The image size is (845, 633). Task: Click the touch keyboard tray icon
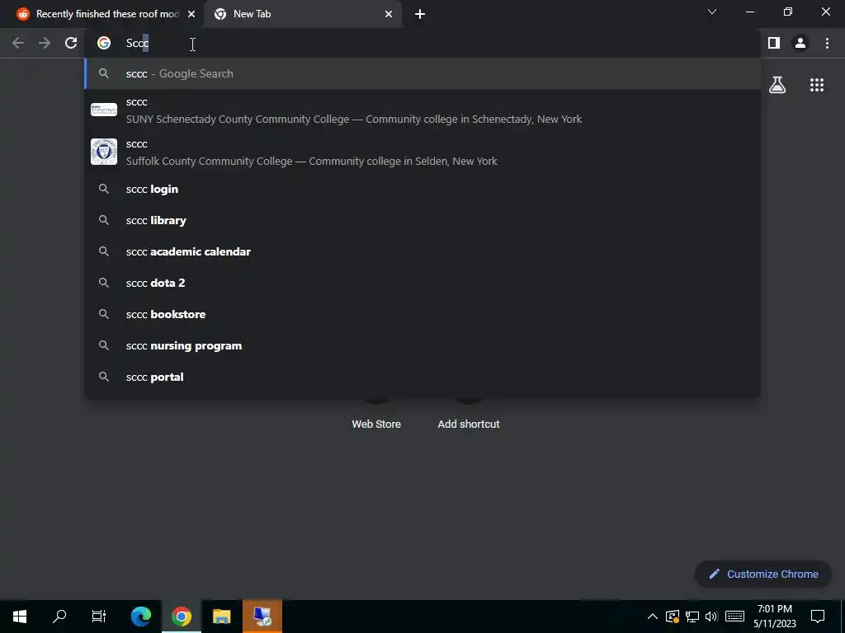[x=734, y=617]
